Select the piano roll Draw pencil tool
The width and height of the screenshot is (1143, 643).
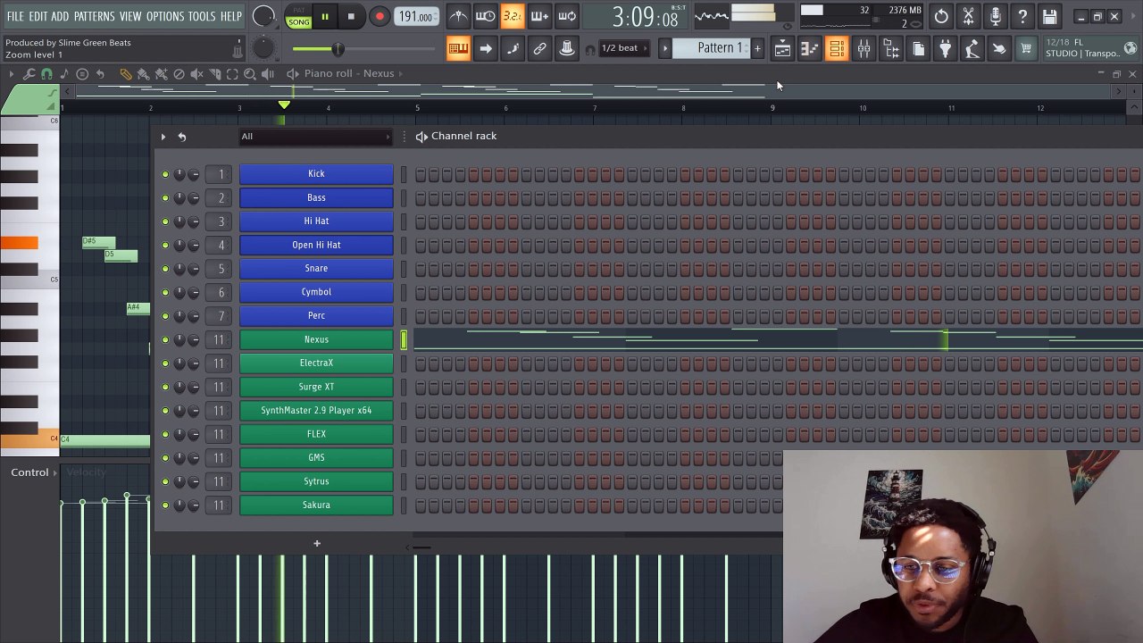point(125,74)
